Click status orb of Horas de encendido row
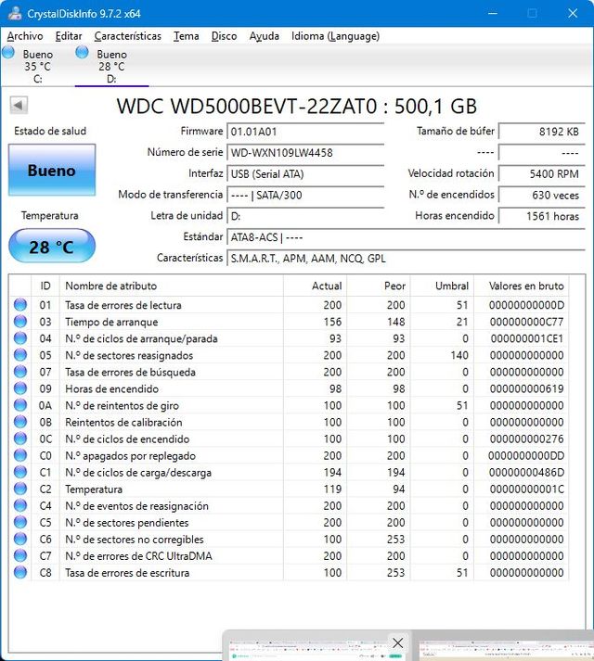594x661 pixels. 20,388
